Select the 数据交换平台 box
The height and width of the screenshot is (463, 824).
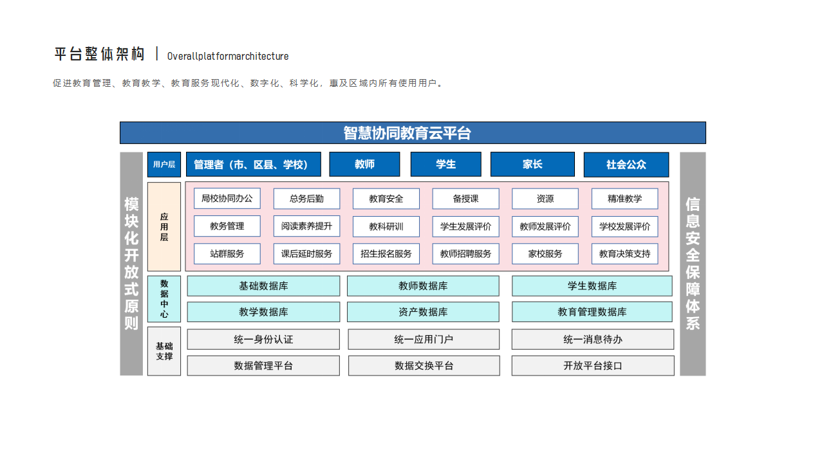[x=424, y=366]
